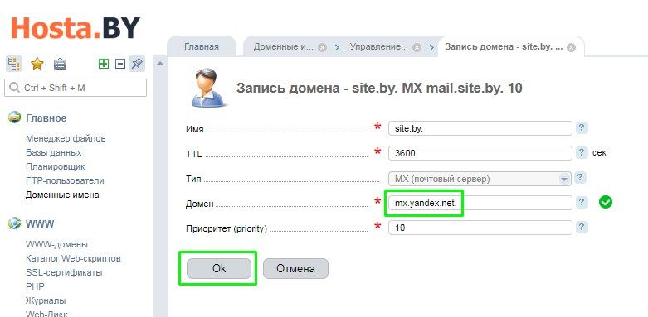Click the Hosta.BY logo
The width and height of the screenshot is (648, 317).
pyautogui.click(x=76, y=28)
